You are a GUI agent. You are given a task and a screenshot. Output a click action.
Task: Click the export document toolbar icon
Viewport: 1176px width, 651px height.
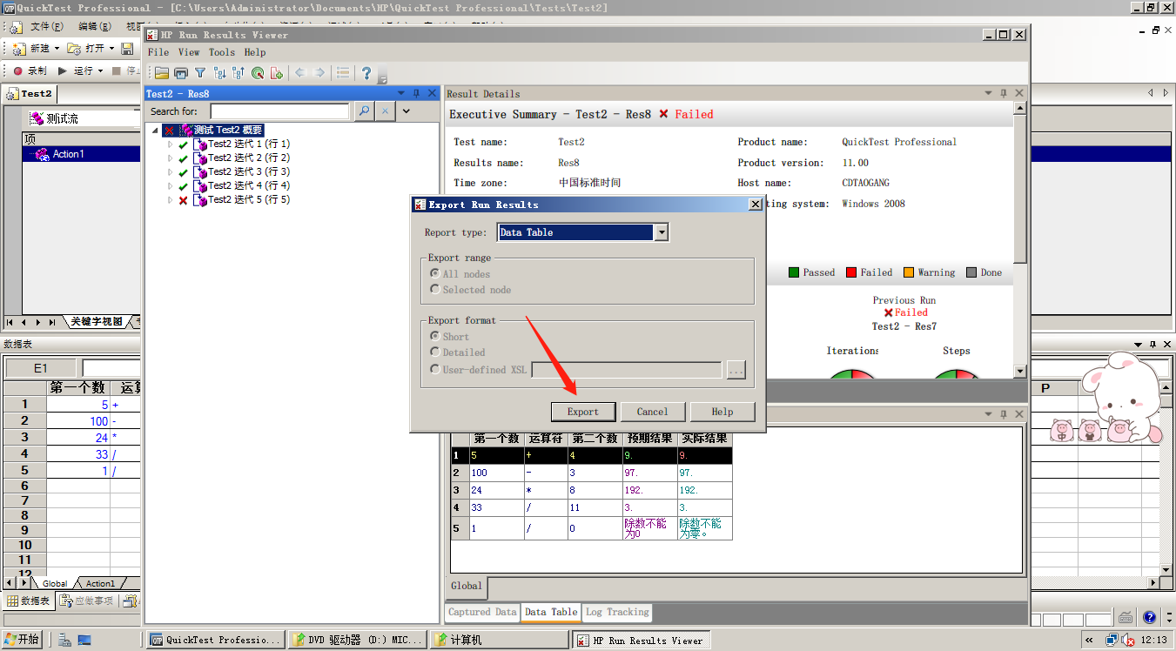click(x=277, y=73)
